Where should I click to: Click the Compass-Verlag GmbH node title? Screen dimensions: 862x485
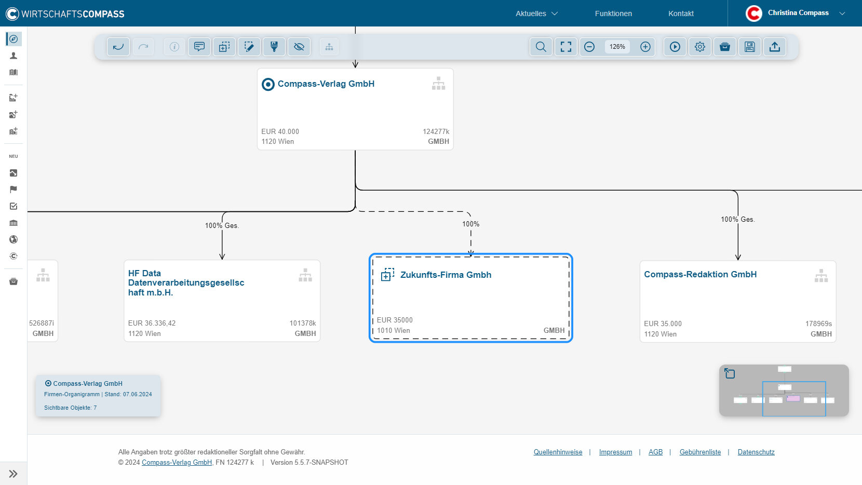click(x=326, y=84)
